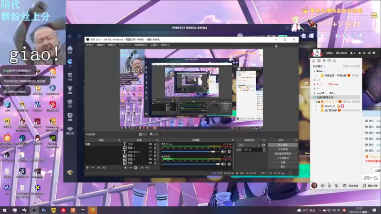Add a new scene with plus icon
This screenshot has width=381, height=214.
88,168
